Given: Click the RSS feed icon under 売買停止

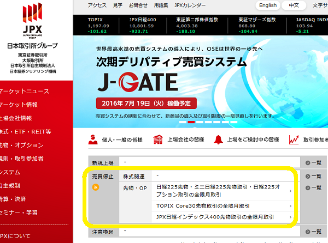Looking at the screenshot, I should point(96,187).
